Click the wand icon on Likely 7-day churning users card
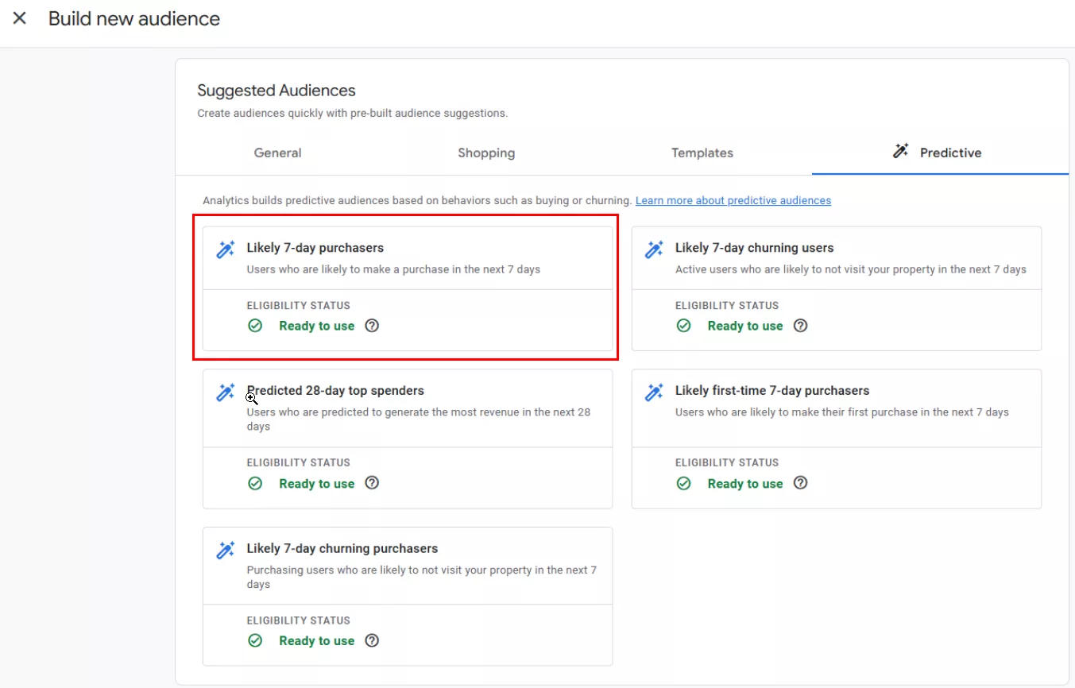Image resolution: width=1075 pixels, height=688 pixels. (654, 249)
